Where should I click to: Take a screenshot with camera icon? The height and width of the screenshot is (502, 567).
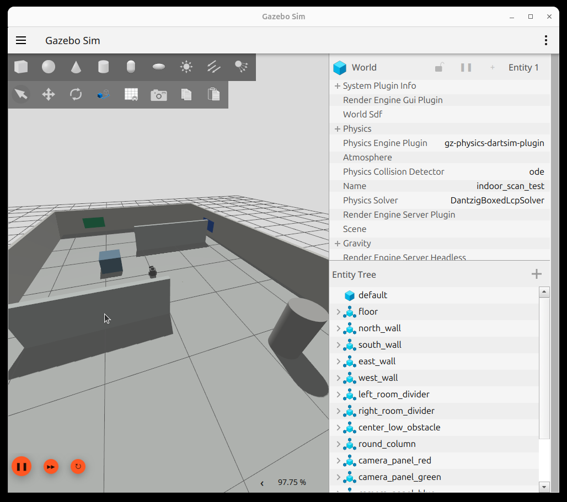(159, 95)
